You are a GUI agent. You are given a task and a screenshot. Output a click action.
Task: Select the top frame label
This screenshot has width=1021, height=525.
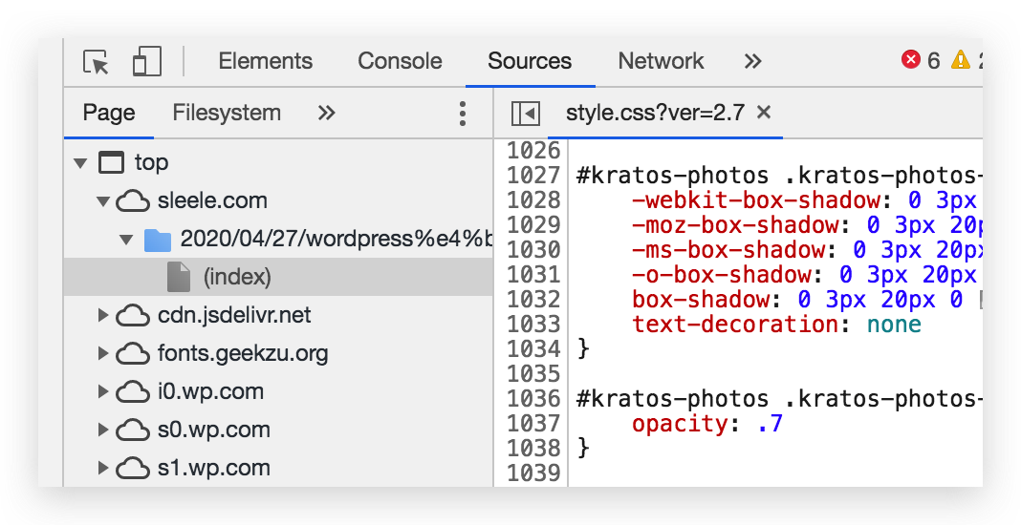[151, 162]
